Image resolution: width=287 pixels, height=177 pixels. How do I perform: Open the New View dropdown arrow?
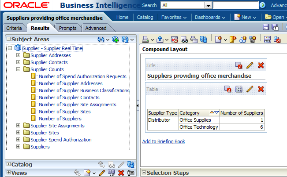click(x=225, y=40)
